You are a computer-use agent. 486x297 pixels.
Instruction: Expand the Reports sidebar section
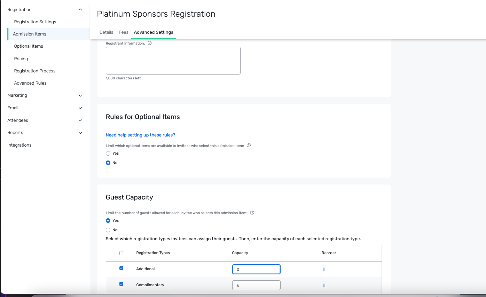(x=80, y=133)
